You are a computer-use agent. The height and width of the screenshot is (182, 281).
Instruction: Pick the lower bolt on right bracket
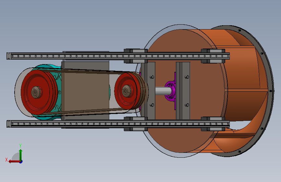click(x=187, y=105)
